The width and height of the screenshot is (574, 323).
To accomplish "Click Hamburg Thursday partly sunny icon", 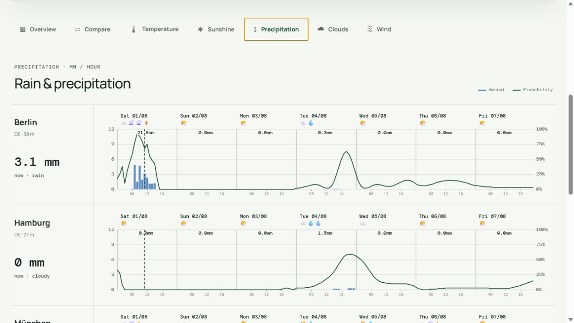I will coord(422,223).
